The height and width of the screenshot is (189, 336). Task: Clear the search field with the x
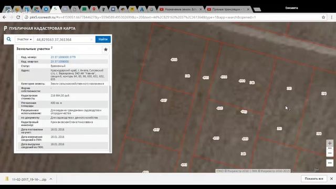click(x=91, y=40)
